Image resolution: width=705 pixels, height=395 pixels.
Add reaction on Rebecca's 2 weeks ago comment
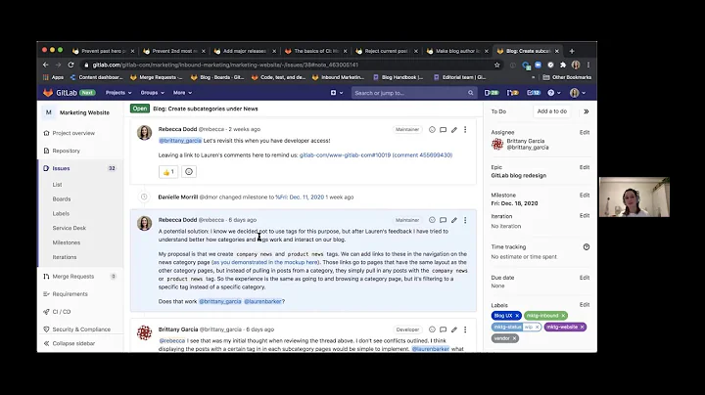point(432,130)
